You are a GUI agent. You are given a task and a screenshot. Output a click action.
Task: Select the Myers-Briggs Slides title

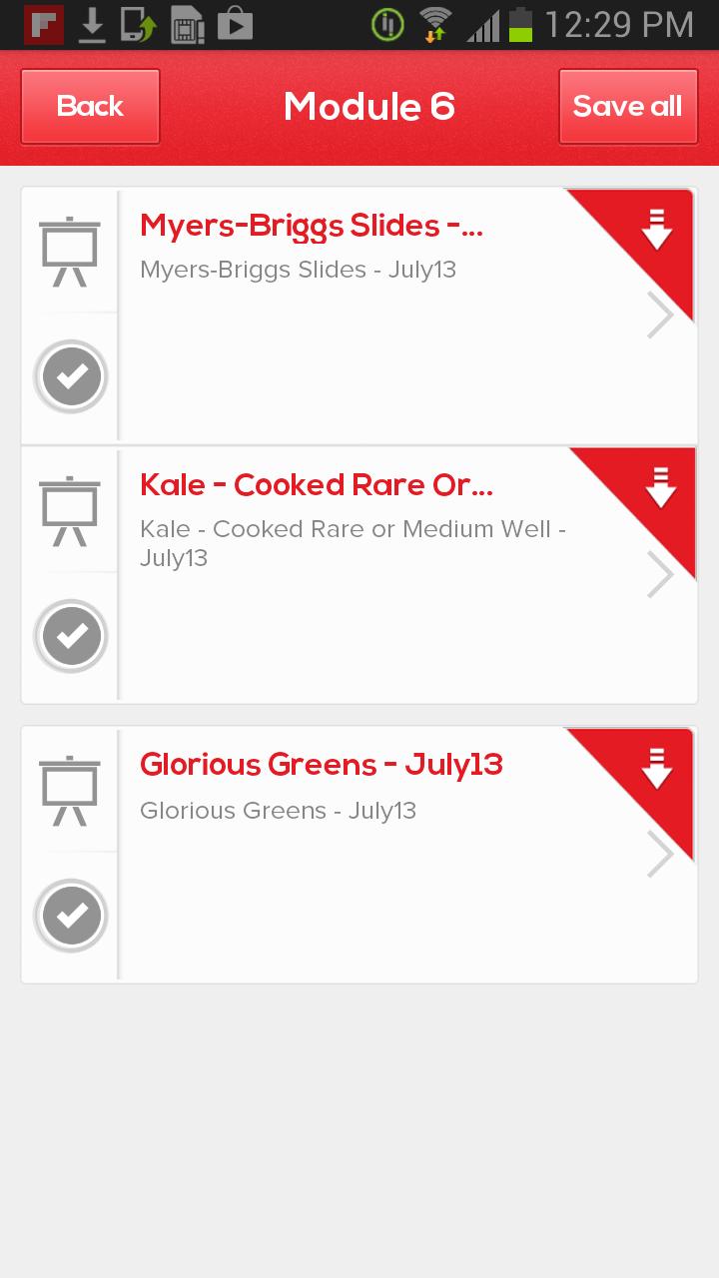[312, 226]
